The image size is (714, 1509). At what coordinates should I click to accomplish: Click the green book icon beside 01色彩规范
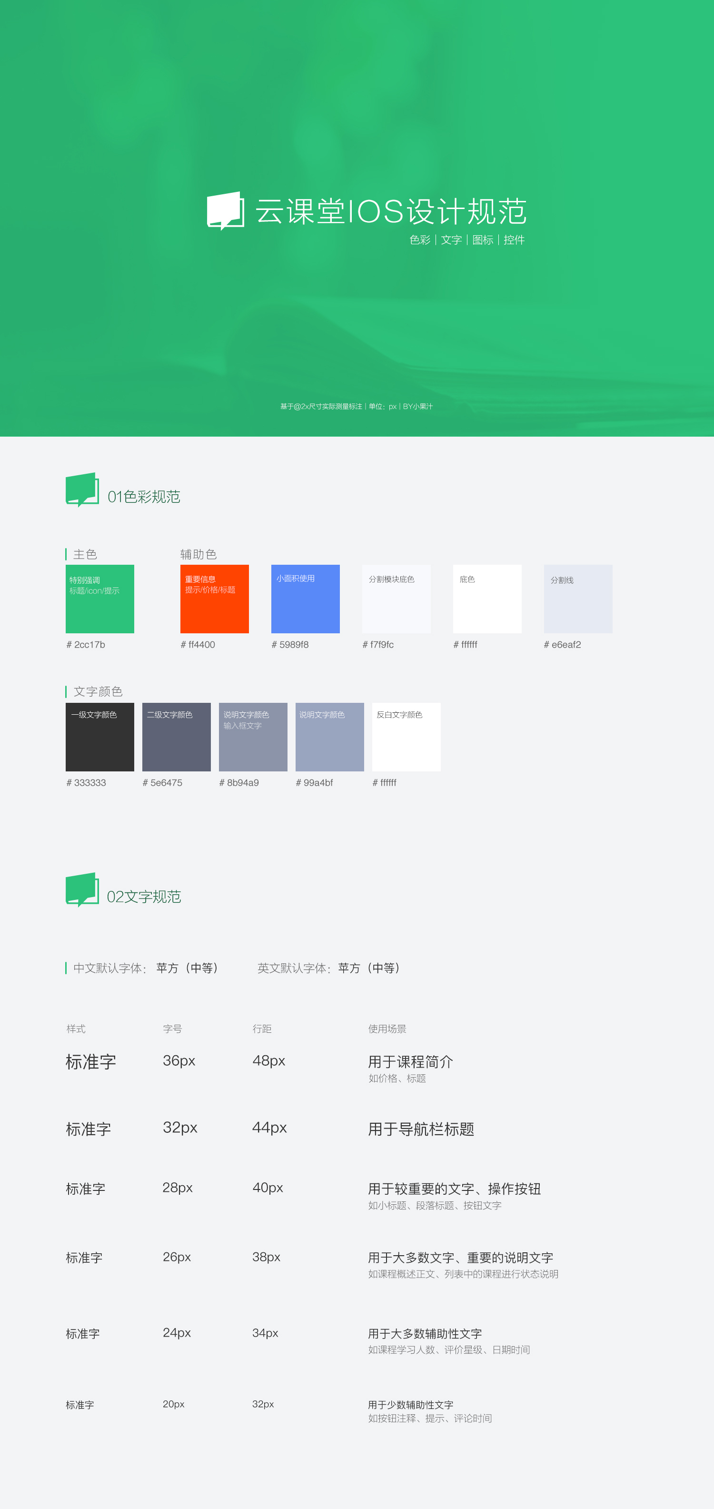pos(82,490)
